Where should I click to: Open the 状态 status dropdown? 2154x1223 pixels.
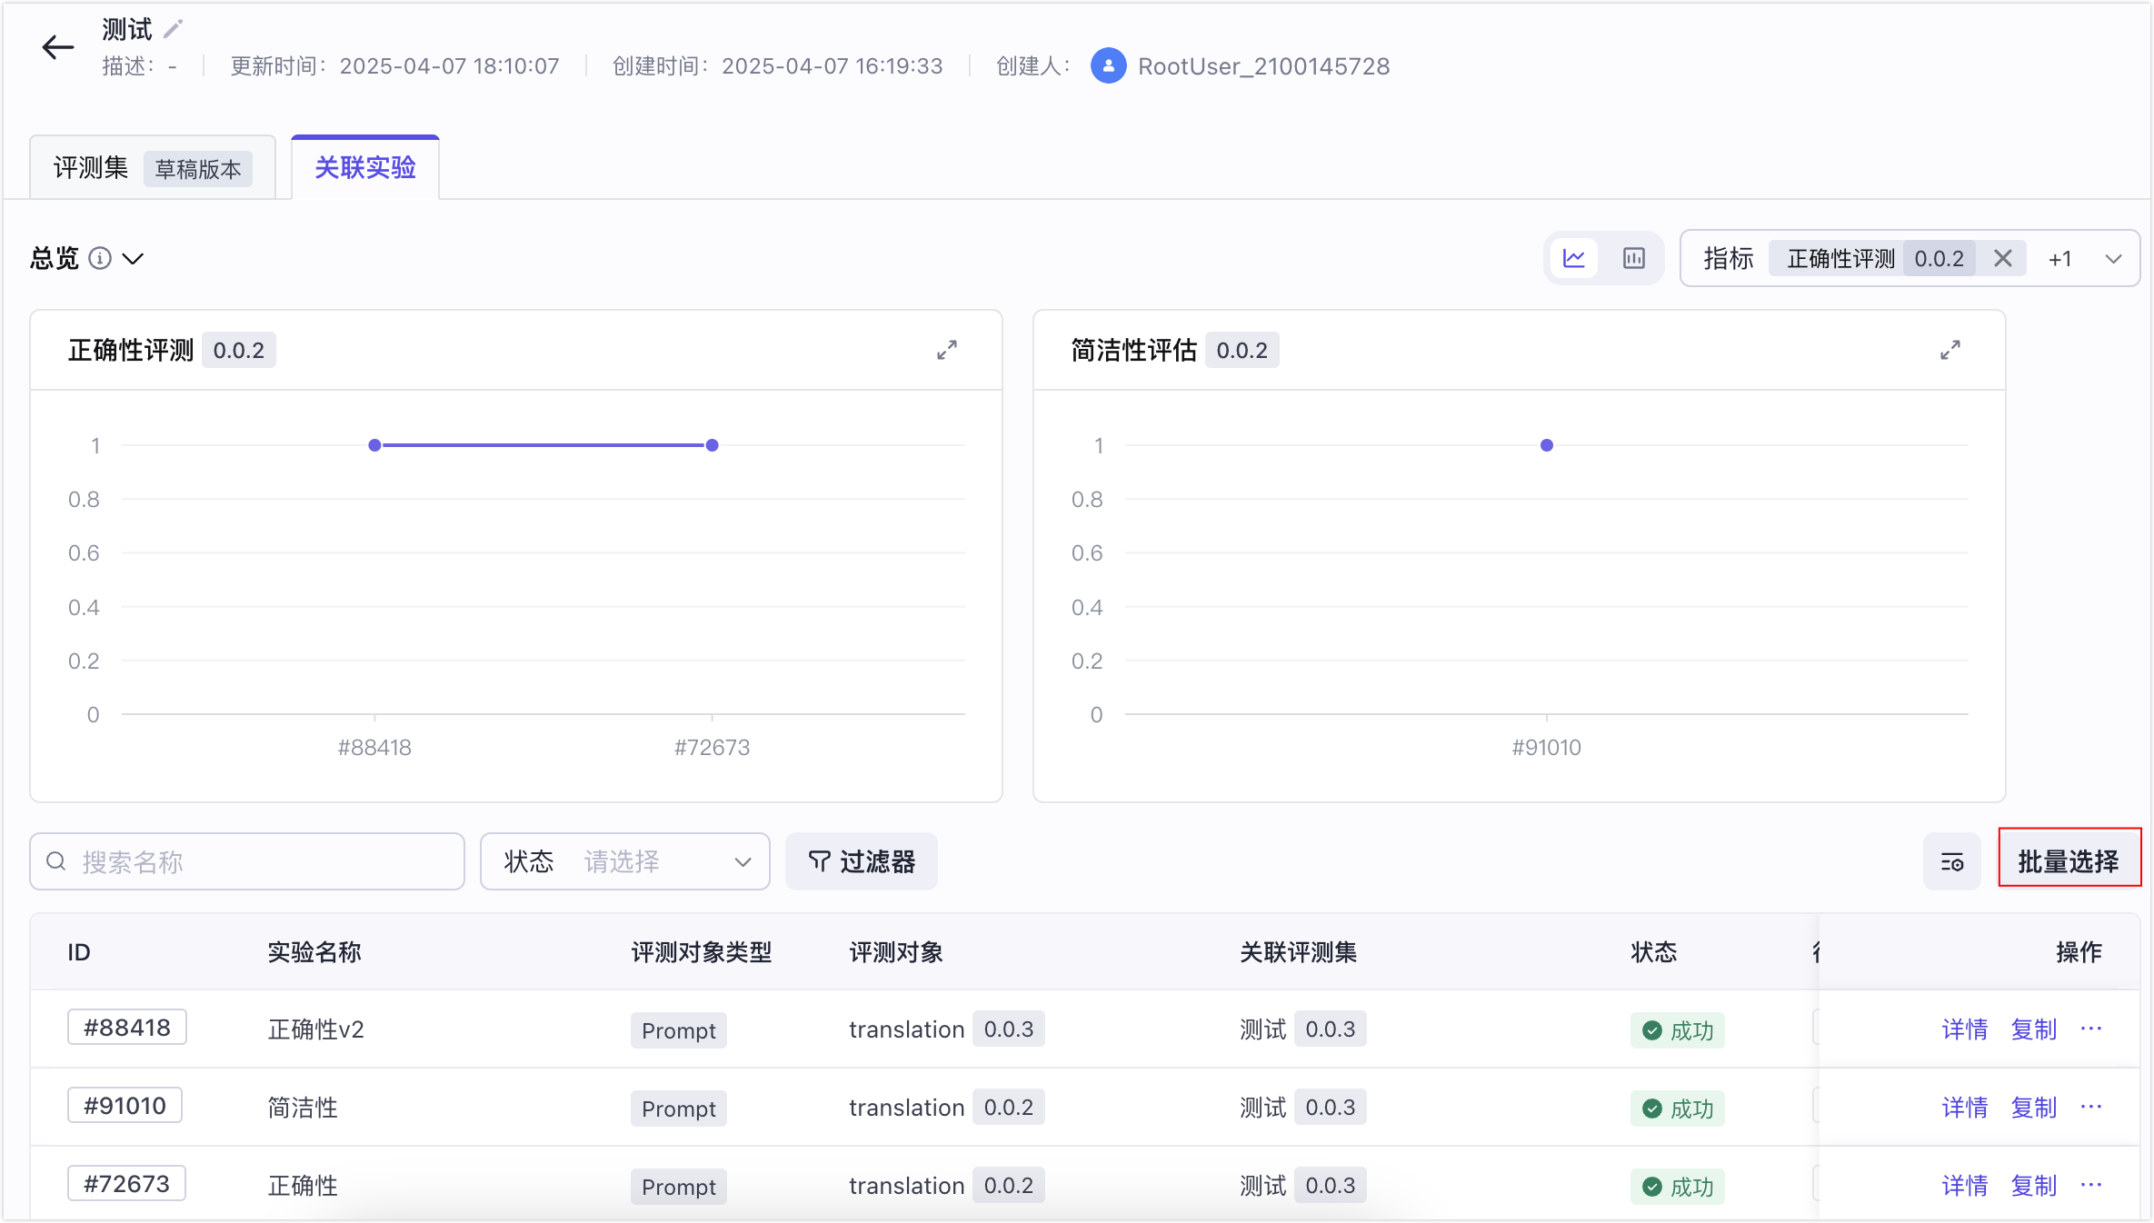(625, 861)
